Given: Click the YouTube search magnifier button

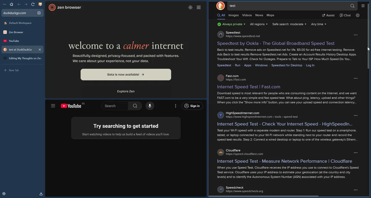Looking at the screenshot, I should [x=135, y=106].
